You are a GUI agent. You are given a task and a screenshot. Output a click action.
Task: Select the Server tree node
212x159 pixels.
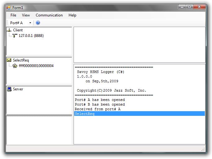pos(18,89)
